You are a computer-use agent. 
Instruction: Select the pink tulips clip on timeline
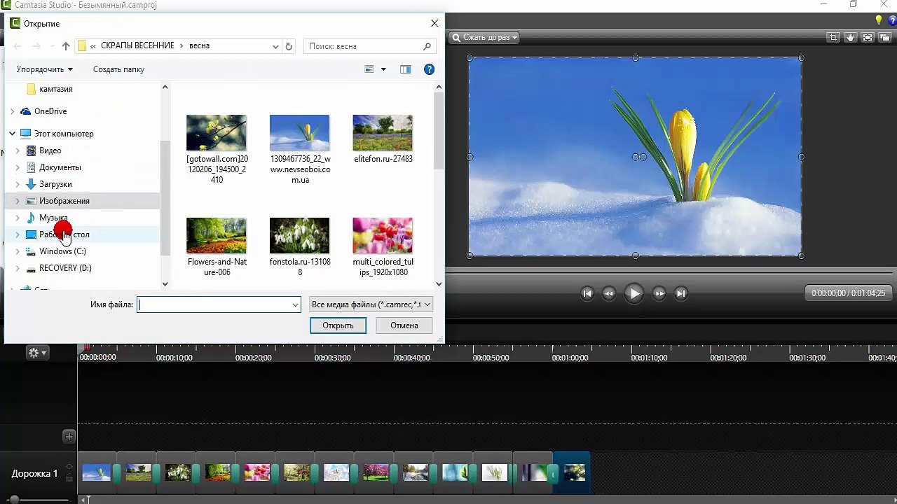point(256,473)
